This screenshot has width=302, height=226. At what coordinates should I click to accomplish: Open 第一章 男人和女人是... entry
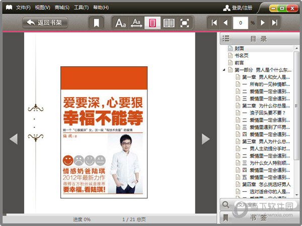(x=266, y=77)
